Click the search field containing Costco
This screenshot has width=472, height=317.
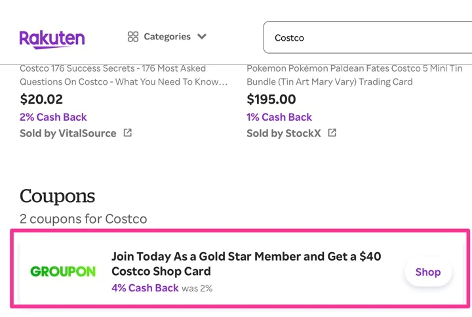click(x=367, y=38)
